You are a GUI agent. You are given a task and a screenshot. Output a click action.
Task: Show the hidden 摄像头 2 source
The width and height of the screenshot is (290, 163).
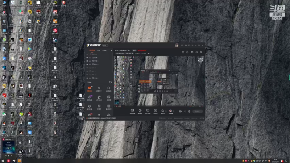coord(87,54)
